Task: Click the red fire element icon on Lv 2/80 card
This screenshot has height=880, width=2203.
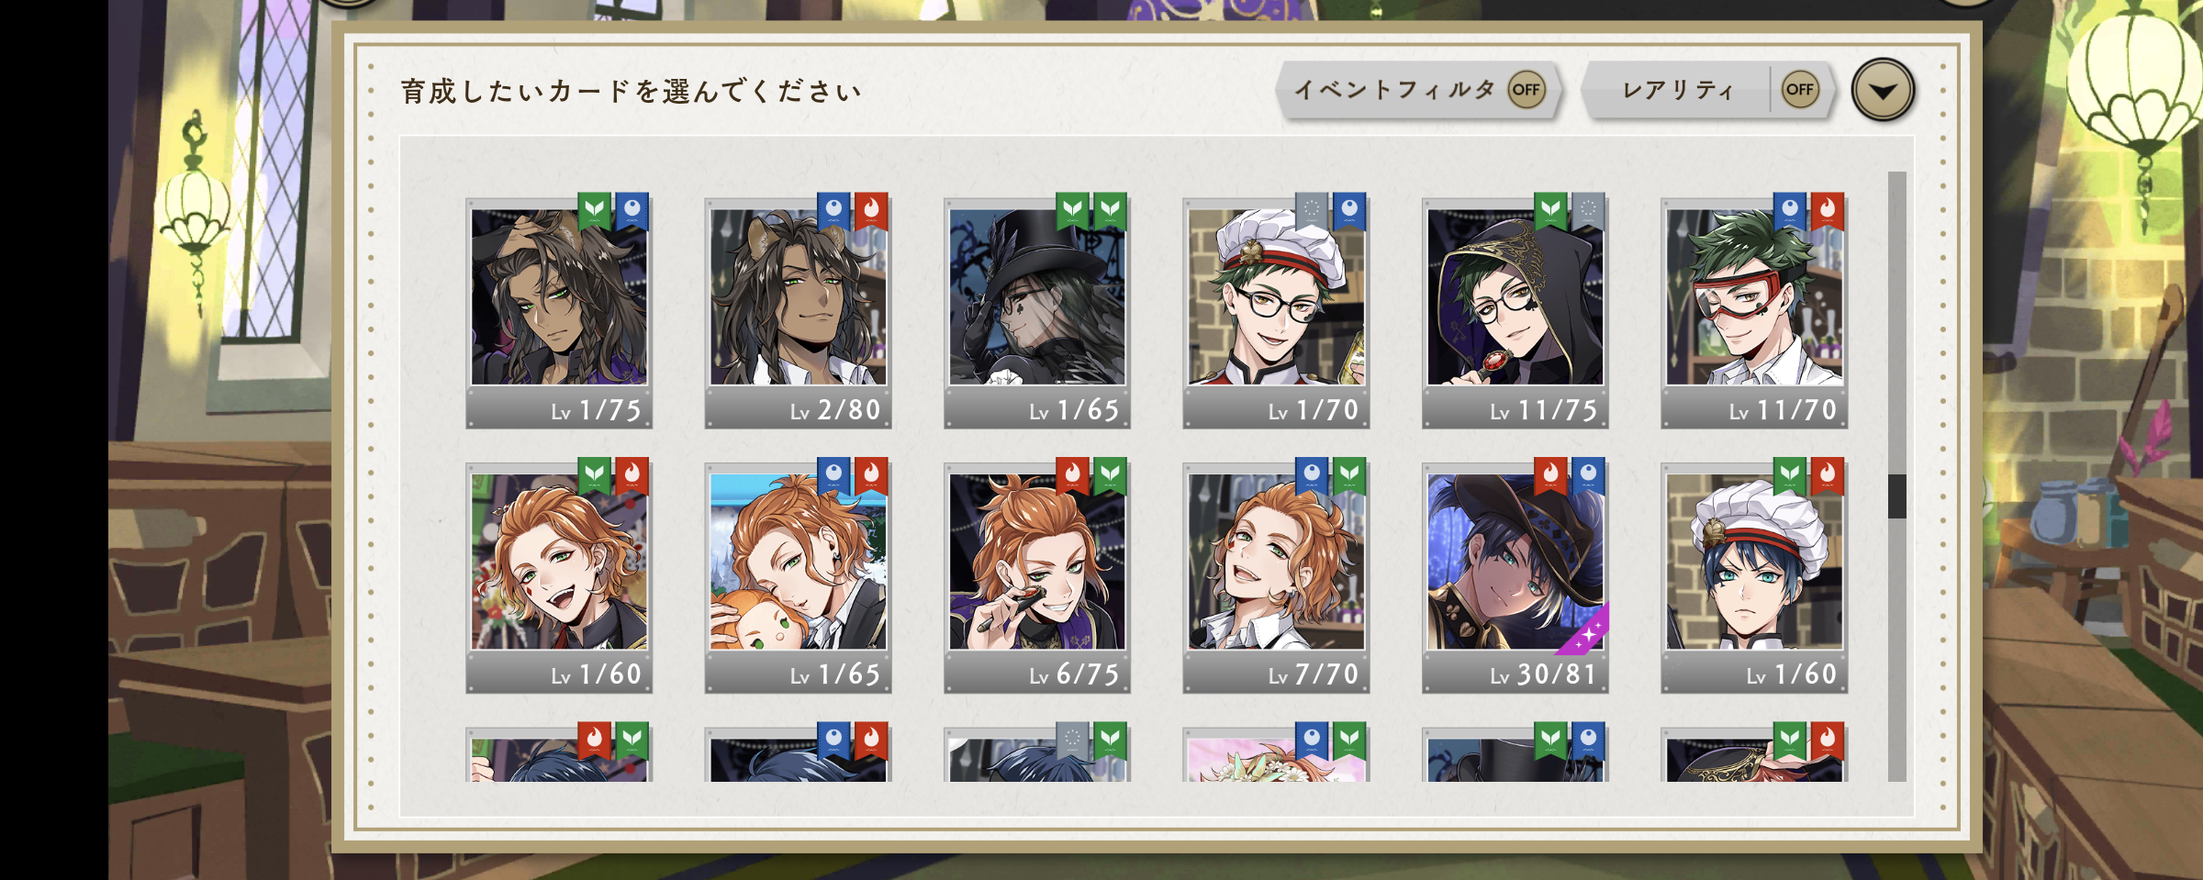Action: point(871,211)
